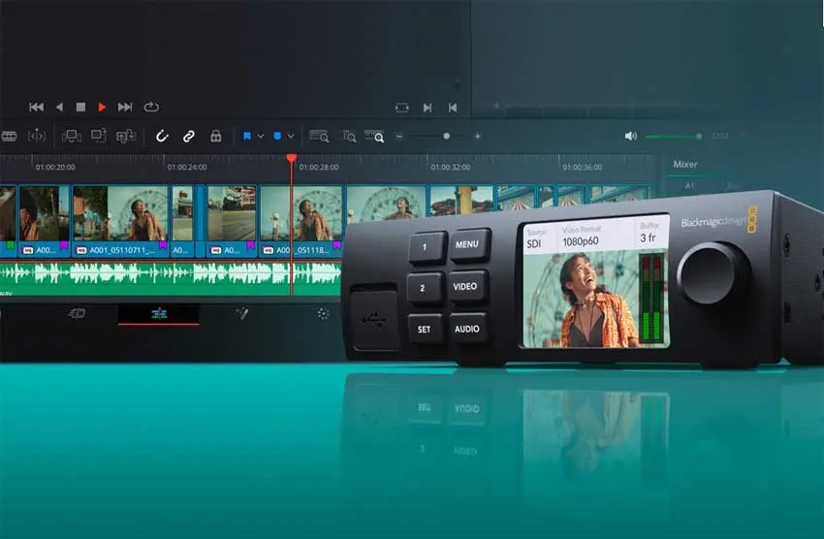The image size is (824, 539).
Task: Push the device's 2 button
Action: point(424,288)
